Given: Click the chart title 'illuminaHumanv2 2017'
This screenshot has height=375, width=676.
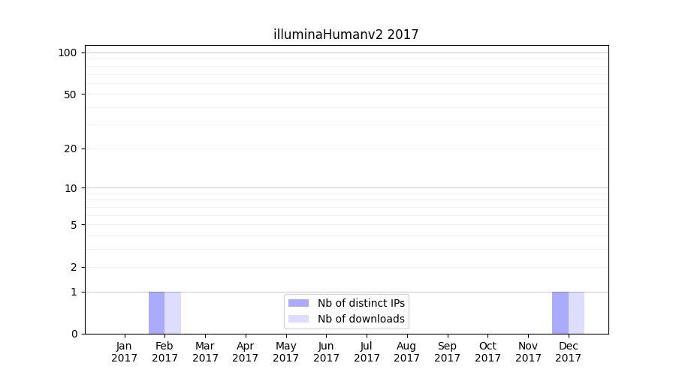Looking at the screenshot, I should pos(346,34).
